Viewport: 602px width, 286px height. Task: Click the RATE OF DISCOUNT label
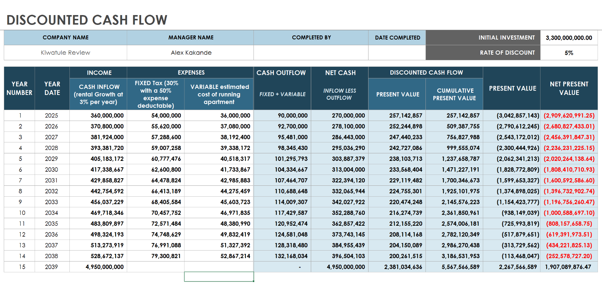(507, 53)
